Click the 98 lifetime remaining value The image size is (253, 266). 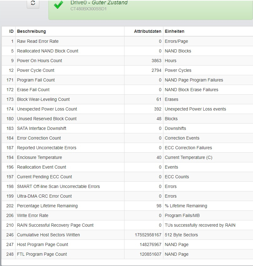click(x=159, y=206)
